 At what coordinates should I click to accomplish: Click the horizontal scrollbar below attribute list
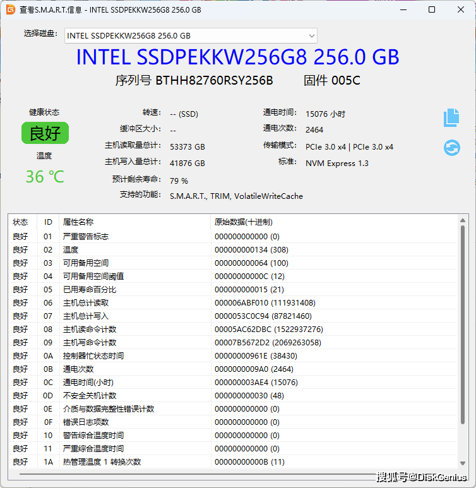(234, 474)
